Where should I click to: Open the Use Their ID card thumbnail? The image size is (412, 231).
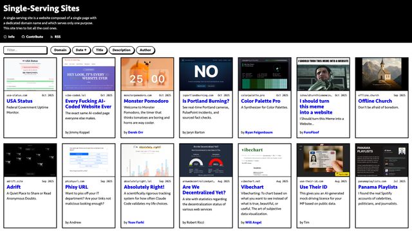tap(323, 160)
